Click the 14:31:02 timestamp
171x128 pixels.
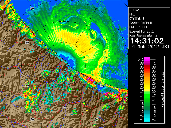pos(147,41)
